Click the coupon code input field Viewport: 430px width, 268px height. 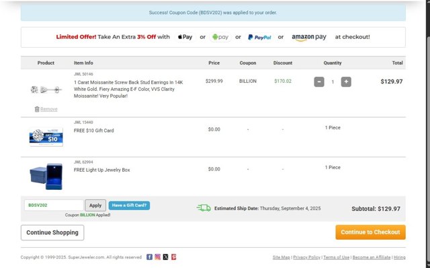tap(54, 205)
